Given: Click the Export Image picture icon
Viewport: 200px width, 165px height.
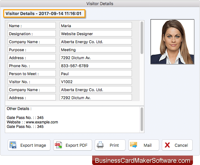Looking at the screenshot, I should tap(13, 145).
